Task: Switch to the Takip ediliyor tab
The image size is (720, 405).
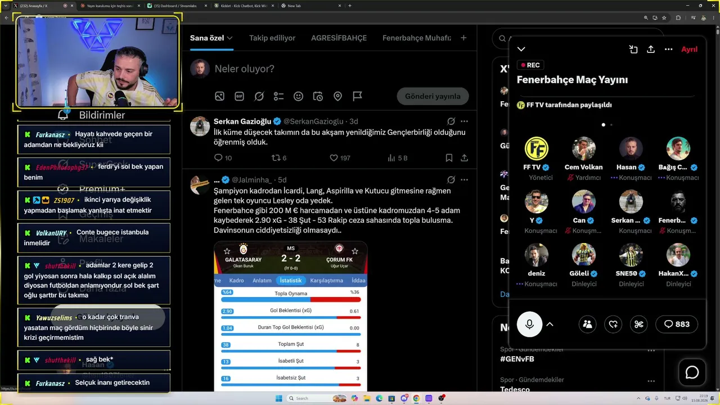Action: click(x=272, y=38)
